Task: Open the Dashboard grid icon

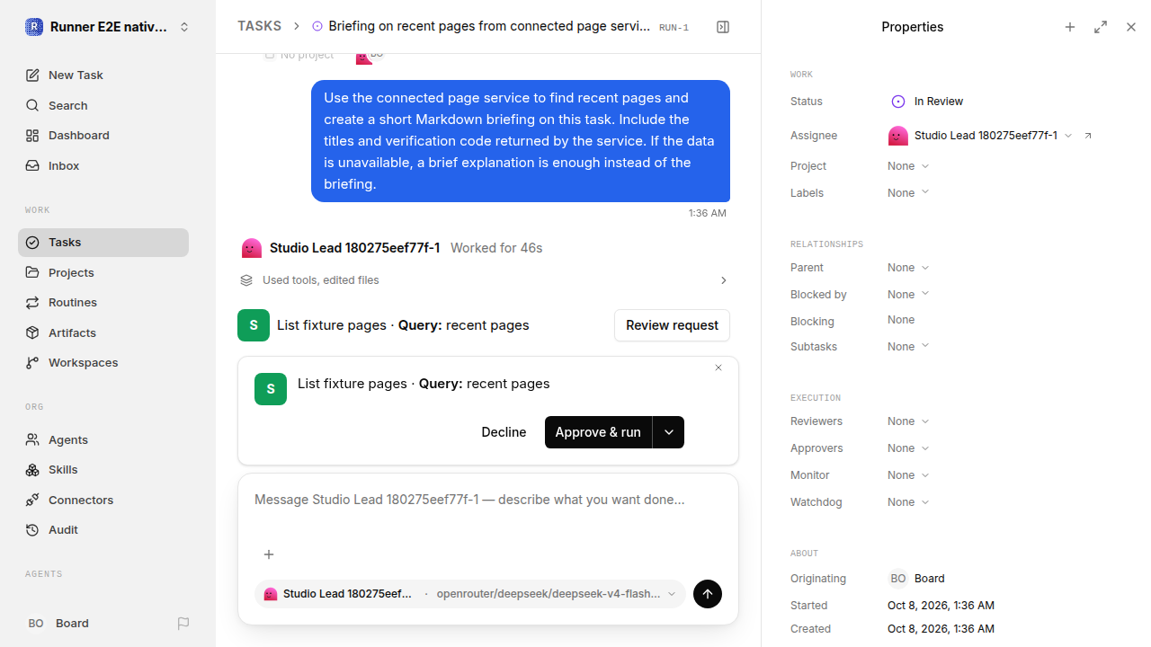Action: [32, 136]
